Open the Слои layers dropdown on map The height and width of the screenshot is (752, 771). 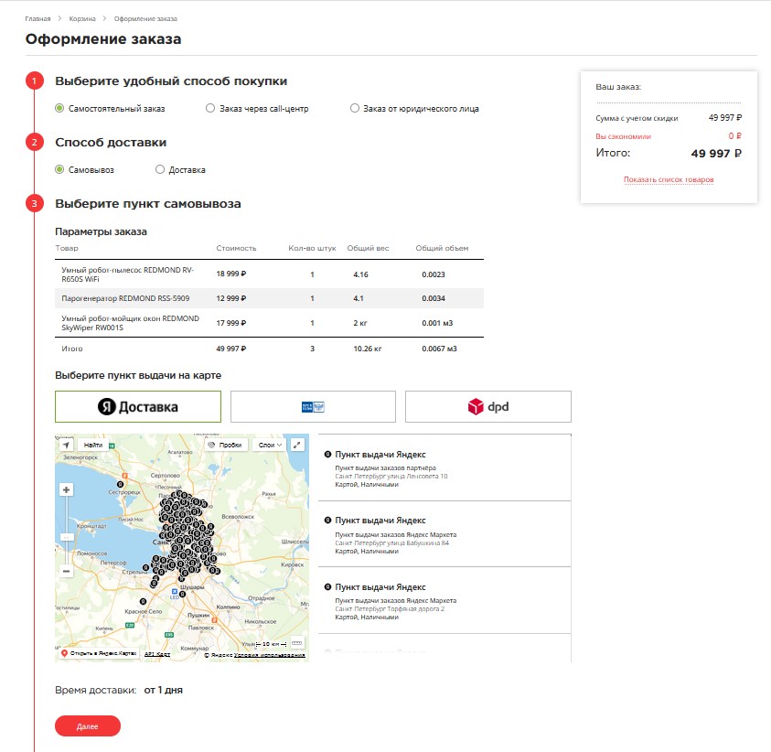click(x=270, y=446)
